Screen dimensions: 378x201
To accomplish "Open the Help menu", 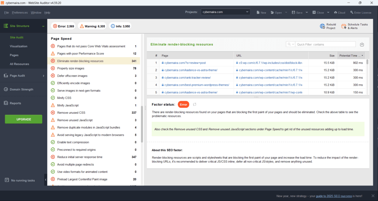I will coord(47,13).
